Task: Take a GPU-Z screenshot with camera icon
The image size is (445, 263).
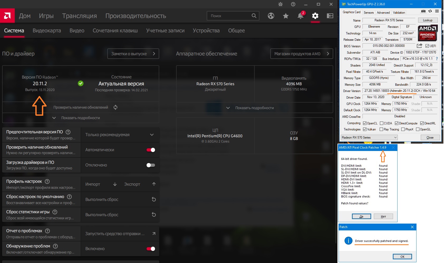Action: 423,11
